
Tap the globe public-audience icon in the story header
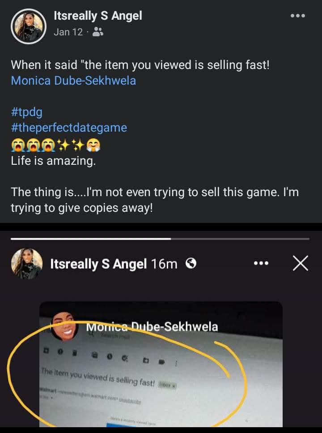click(191, 264)
